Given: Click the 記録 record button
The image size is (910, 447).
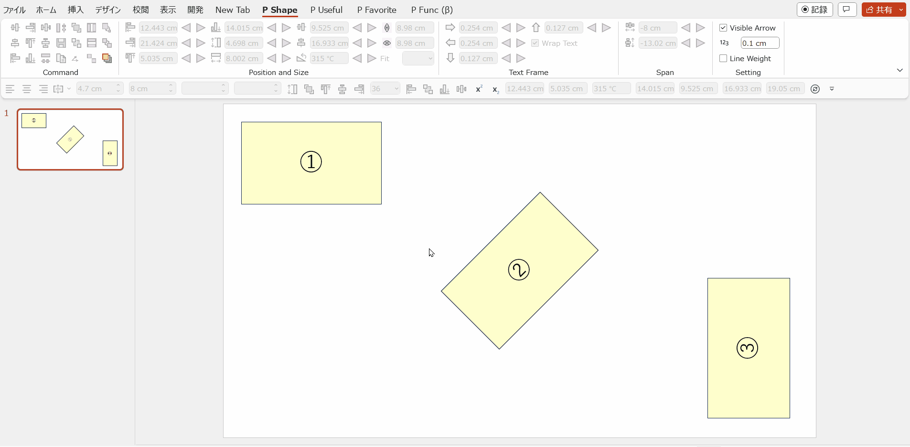Looking at the screenshot, I should point(814,10).
